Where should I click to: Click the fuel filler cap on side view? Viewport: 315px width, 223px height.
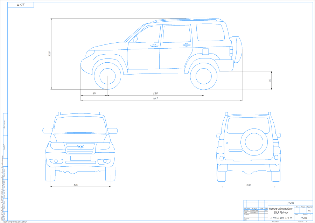[205, 52]
